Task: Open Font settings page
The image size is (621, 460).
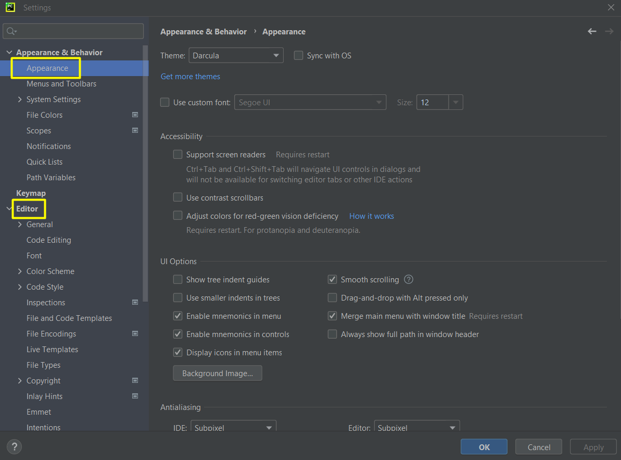Action: (34, 256)
